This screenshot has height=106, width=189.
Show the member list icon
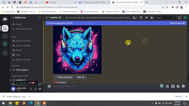coord(152,18)
